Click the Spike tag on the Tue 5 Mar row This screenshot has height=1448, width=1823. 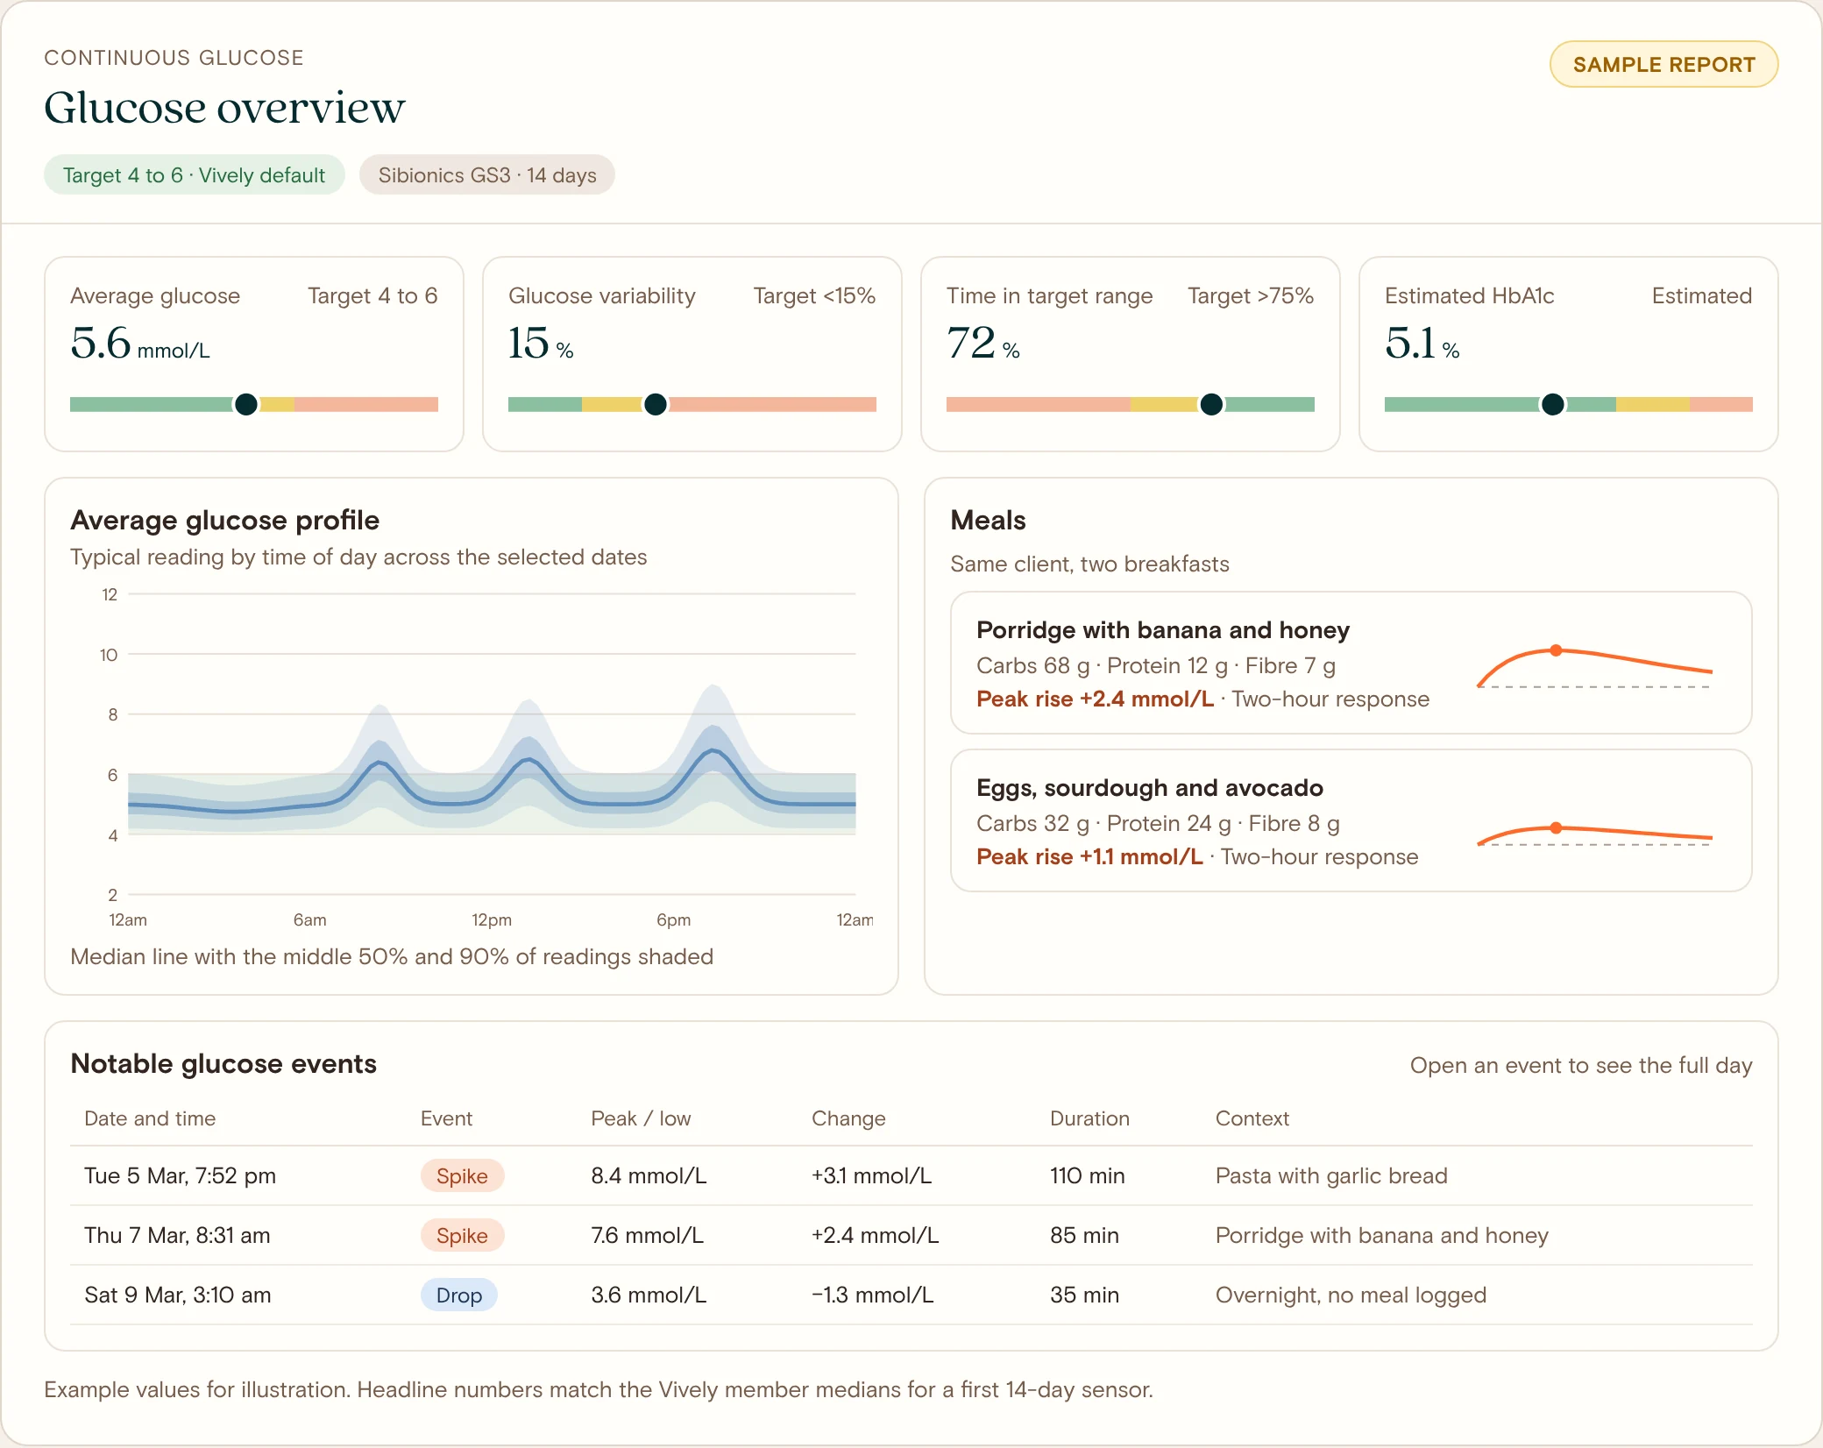coord(462,1175)
